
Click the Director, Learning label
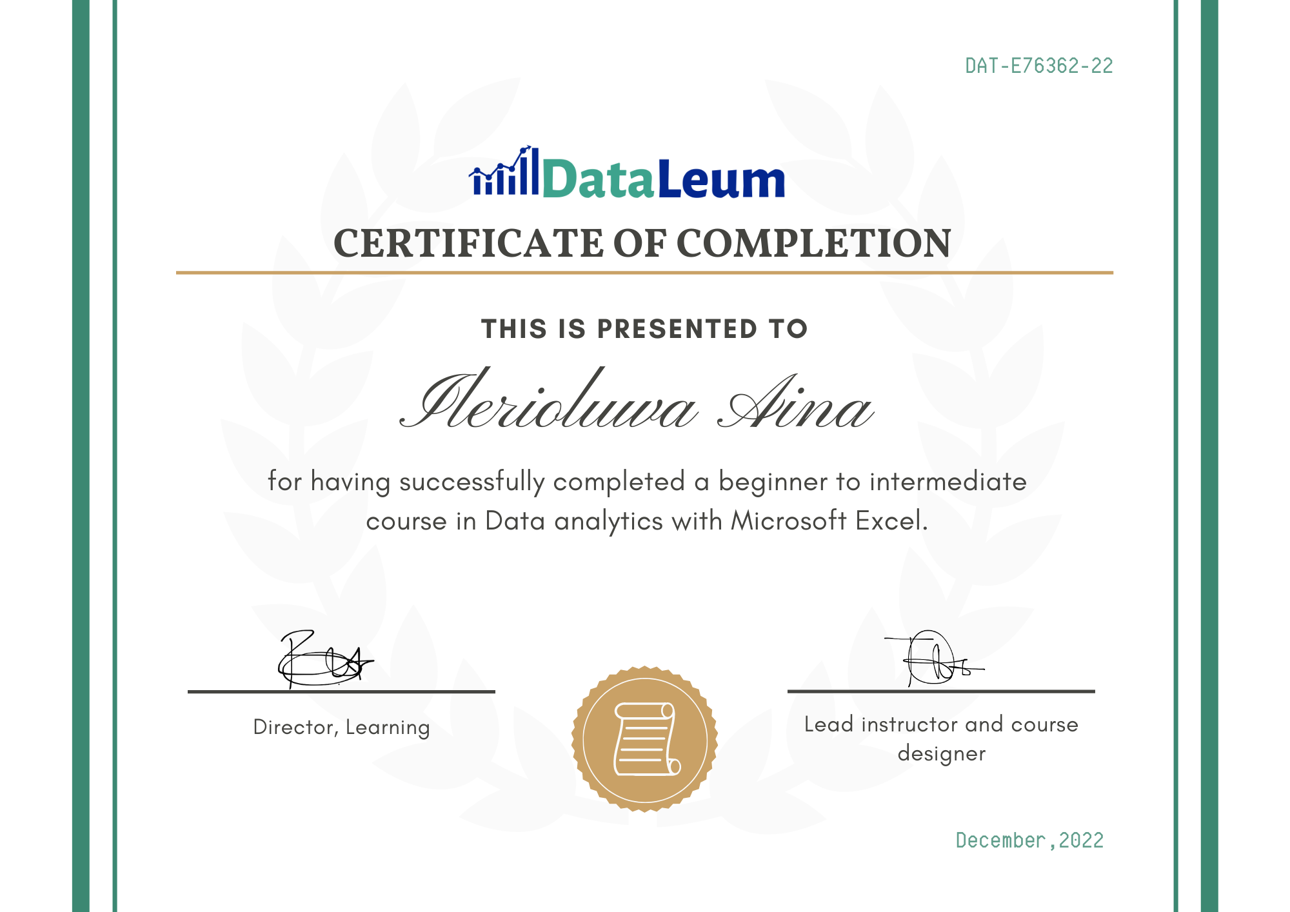point(341,728)
